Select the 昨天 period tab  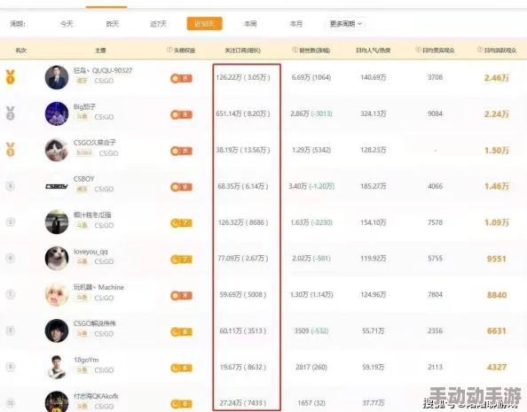(113, 24)
